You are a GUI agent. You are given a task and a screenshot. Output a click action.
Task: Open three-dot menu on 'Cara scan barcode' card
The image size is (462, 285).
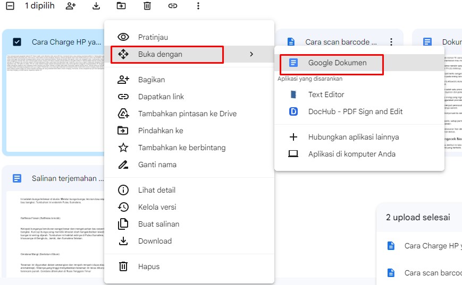(391, 42)
